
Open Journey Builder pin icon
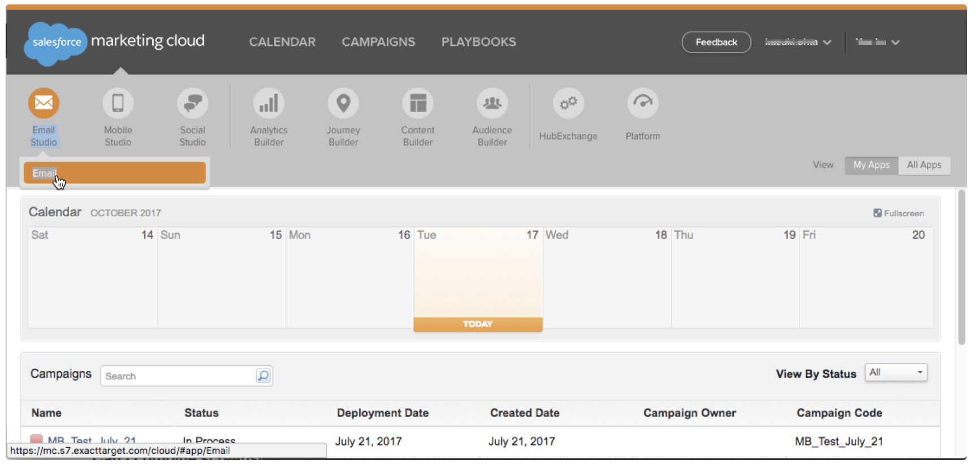(x=343, y=103)
